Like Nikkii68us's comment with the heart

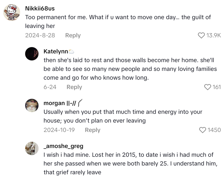point(201,35)
